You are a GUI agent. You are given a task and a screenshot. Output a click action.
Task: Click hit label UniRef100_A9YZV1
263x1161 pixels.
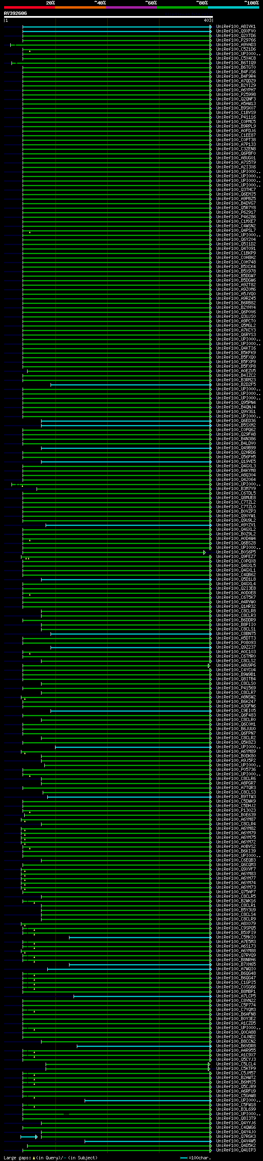235,525
